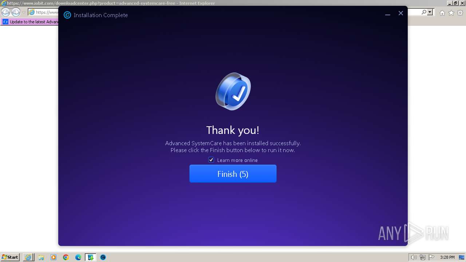The image size is (466, 262).
Task: Minimize the Installation Complete window
Action: click(x=388, y=14)
